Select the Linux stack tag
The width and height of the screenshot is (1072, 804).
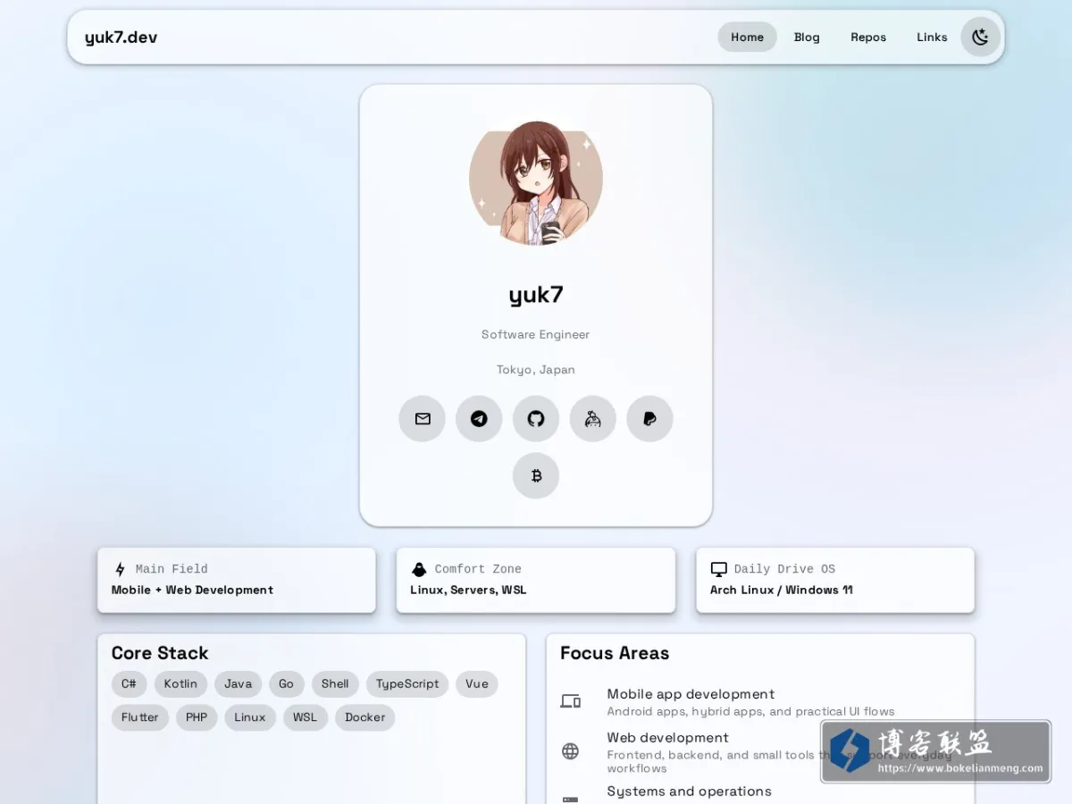pyautogui.click(x=250, y=717)
